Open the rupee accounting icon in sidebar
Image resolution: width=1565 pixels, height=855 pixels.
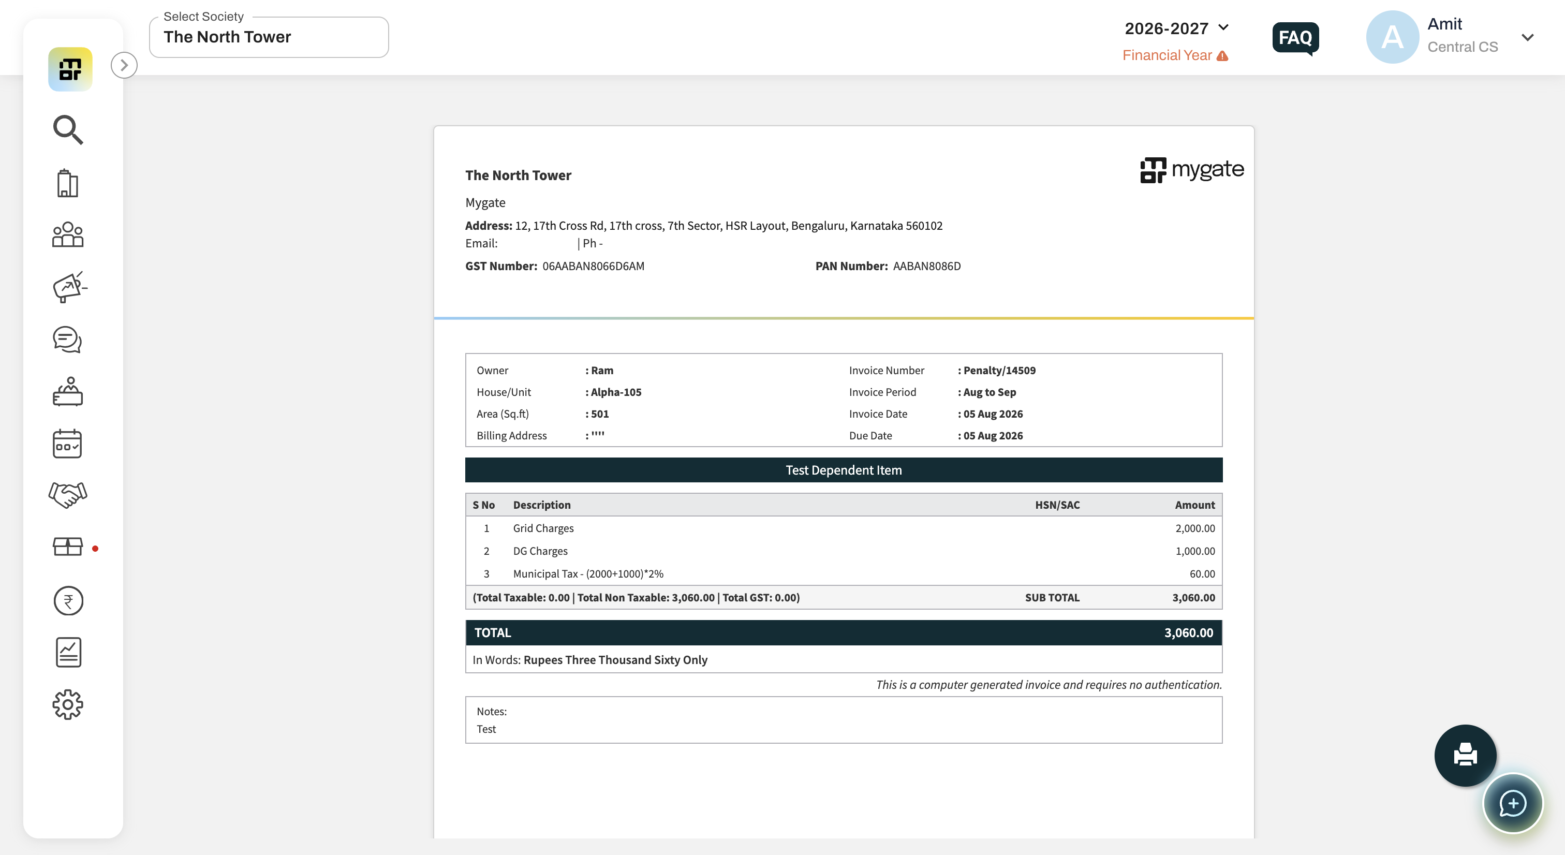click(68, 601)
